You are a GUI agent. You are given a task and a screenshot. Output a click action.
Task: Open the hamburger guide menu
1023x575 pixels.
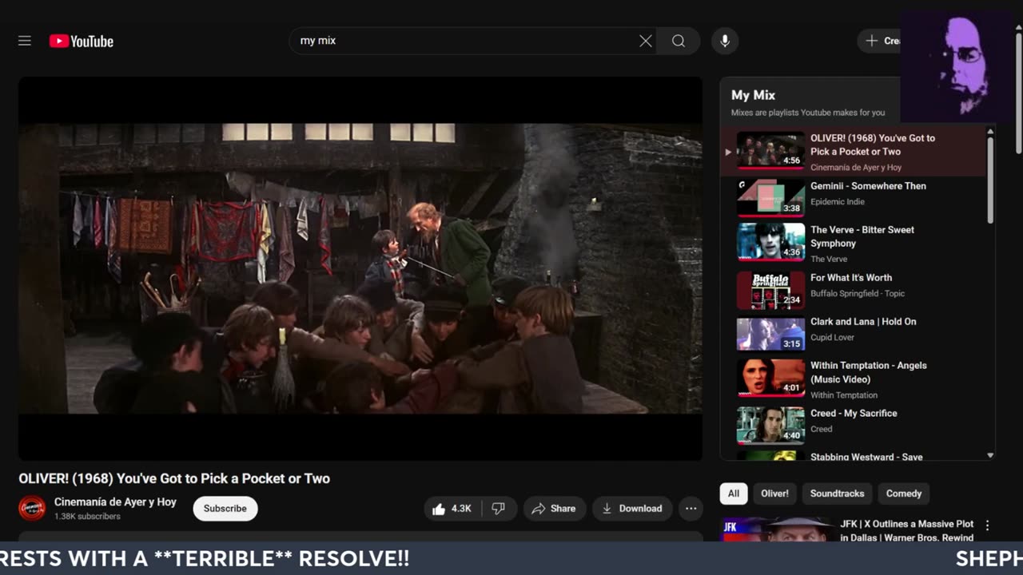coord(25,41)
